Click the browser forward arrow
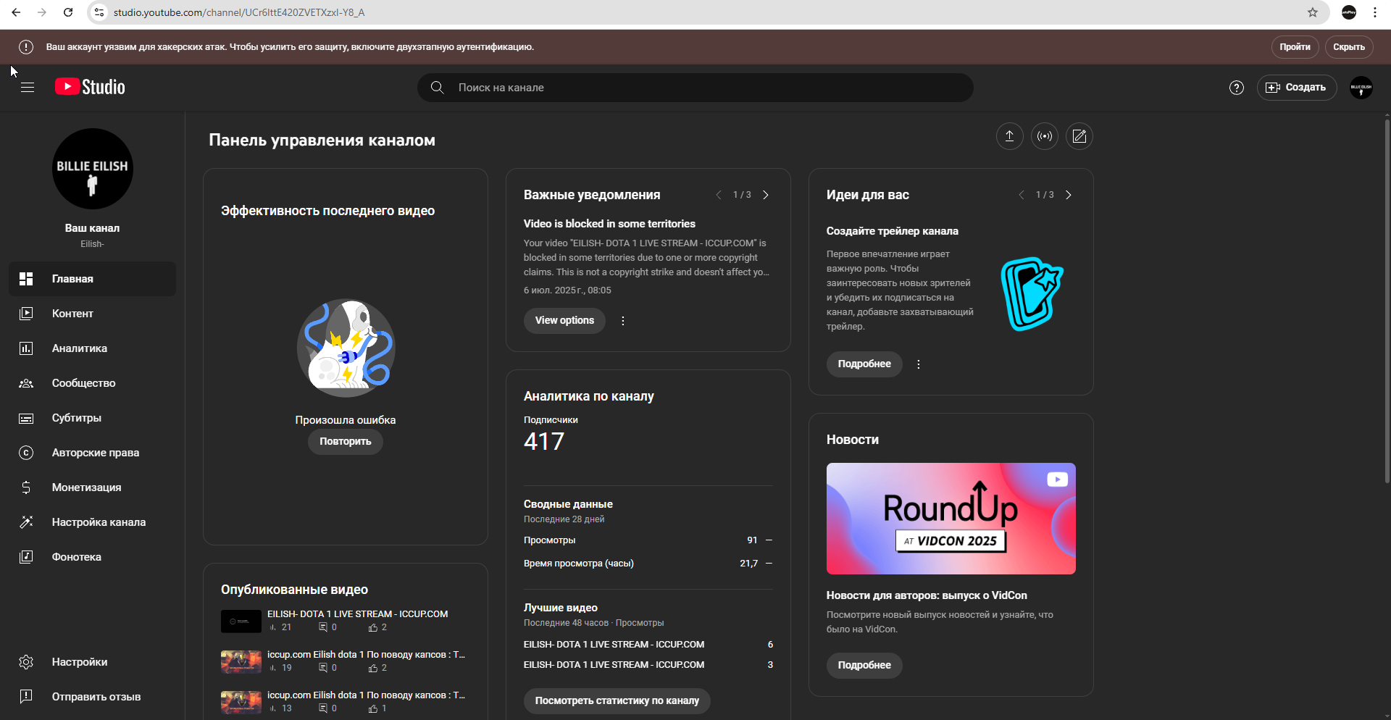This screenshot has height=720, width=1391. point(42,12)
